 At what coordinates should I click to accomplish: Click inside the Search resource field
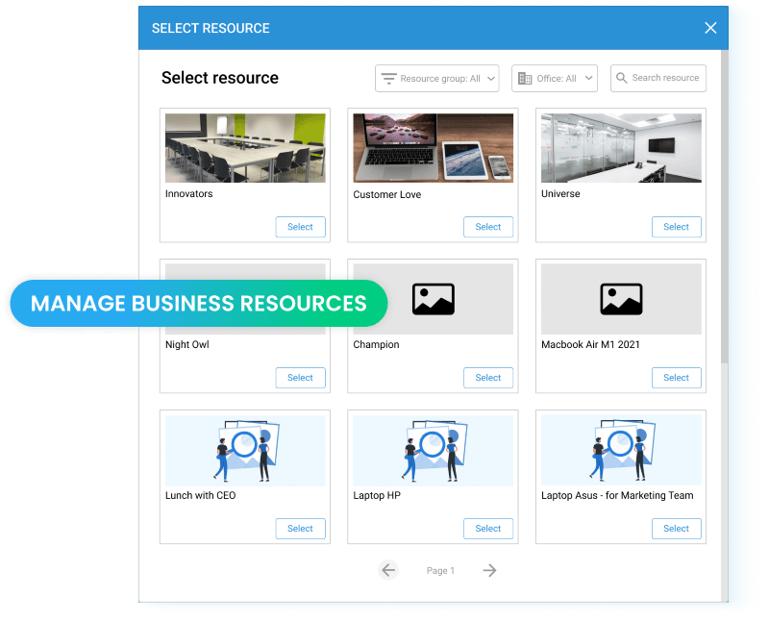[x=665, y=78]
